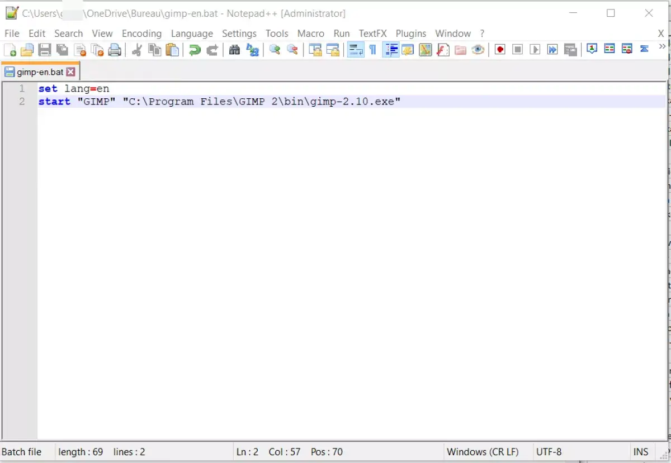This screenshot has width=671, height=463.
Task: Open the Language menu
Action: [192, 34]
